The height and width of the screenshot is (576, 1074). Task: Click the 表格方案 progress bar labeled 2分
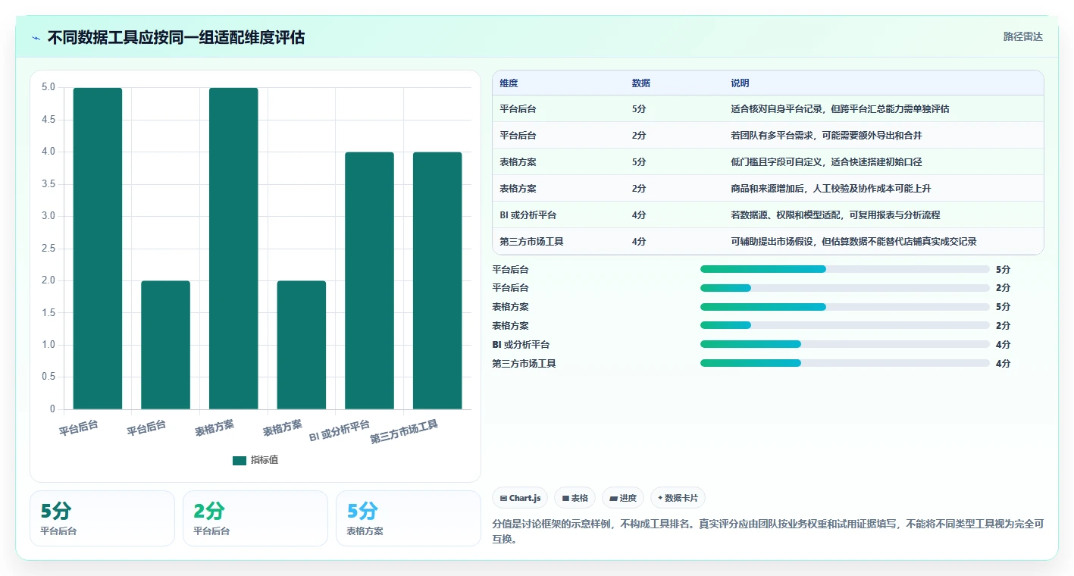pos(845,326)
